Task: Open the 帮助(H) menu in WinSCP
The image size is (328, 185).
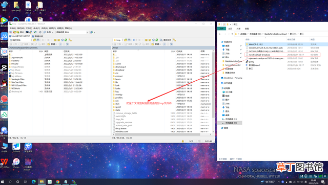Action: click(x=68, y=28)
